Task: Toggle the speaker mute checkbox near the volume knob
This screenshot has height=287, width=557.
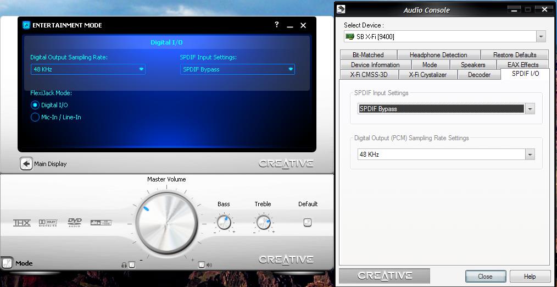Action: [202, 264]
